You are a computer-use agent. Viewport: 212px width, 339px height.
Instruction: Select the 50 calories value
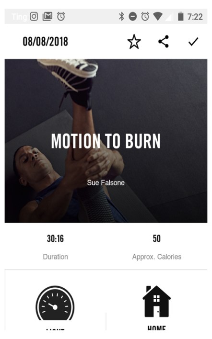157,238
